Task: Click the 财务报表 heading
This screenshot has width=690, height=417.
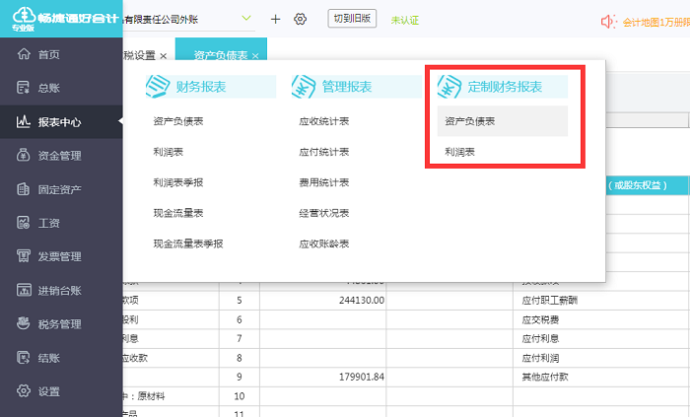Action: (x=201, y=87)
